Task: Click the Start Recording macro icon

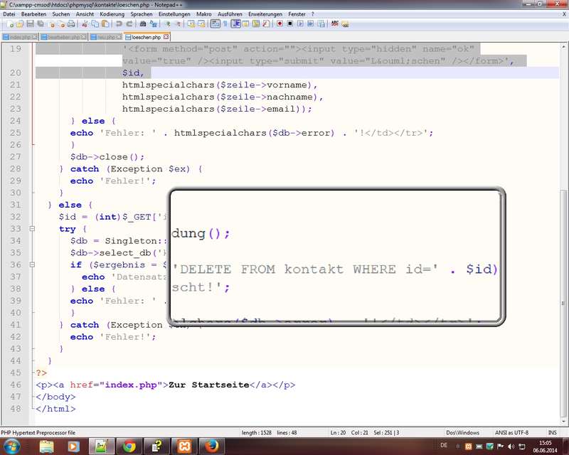Action: click(280, 23)
